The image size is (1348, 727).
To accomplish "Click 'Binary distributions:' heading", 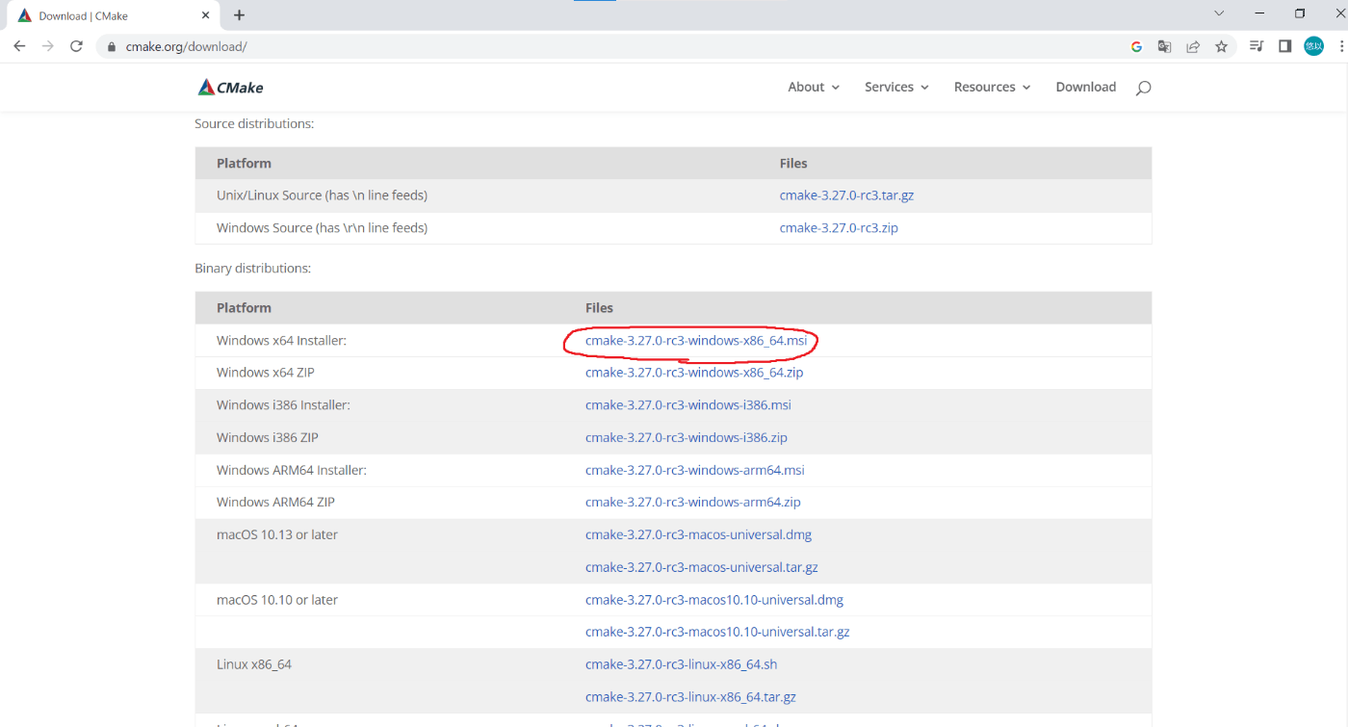I will tap(253, 269).
